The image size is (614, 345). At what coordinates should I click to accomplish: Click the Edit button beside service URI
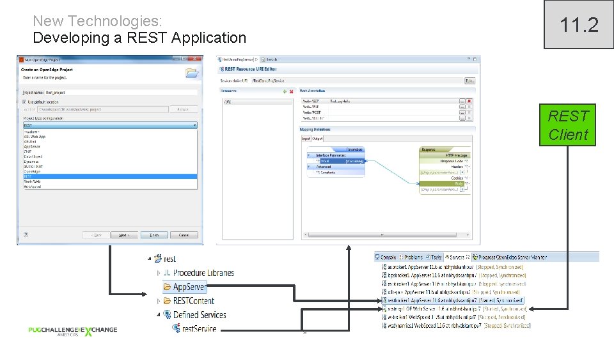[x=470, y=80]
